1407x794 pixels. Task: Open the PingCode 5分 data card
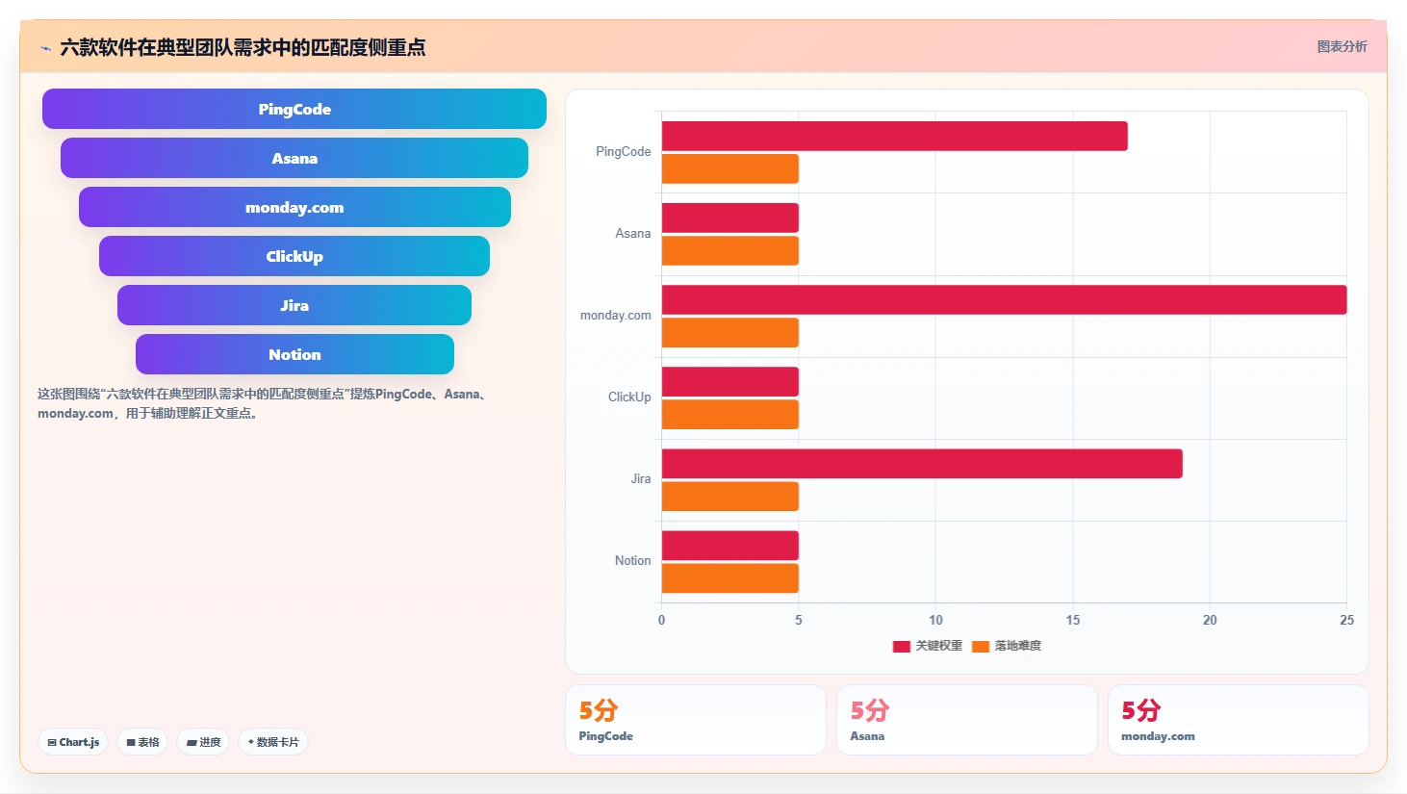click(x=696, y=720)
